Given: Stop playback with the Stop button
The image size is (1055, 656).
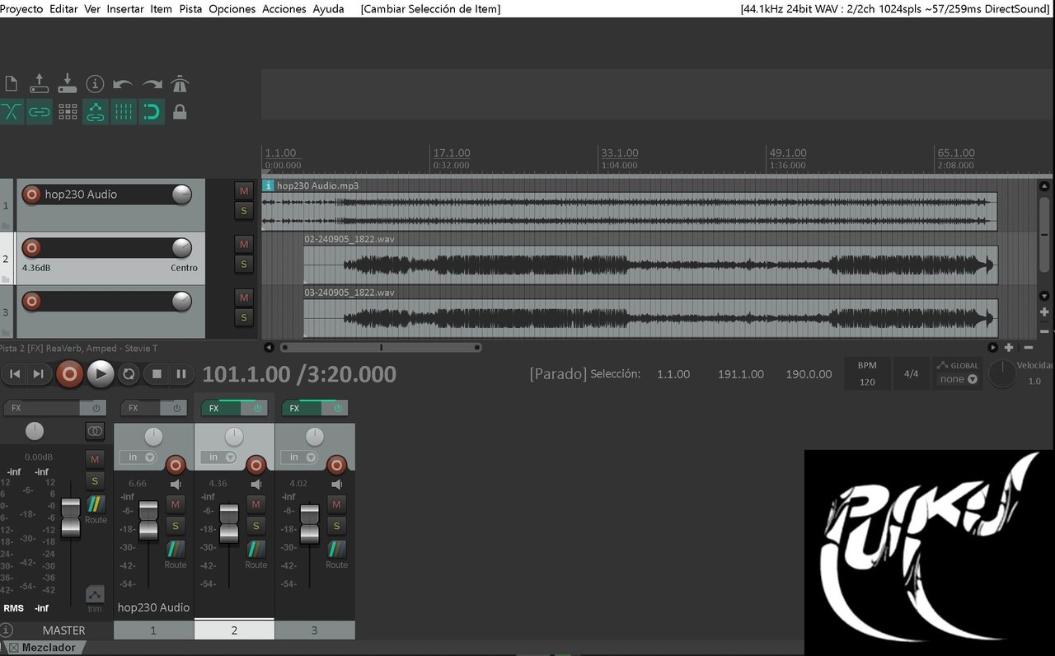Looking at the screenshot, I should pos(157,374).
